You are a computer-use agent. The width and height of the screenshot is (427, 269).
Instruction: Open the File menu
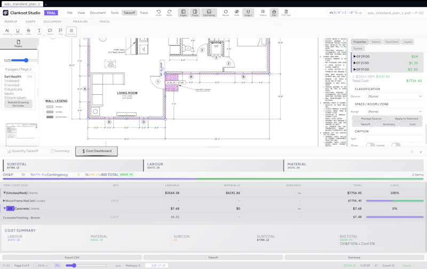click(70, 13)
